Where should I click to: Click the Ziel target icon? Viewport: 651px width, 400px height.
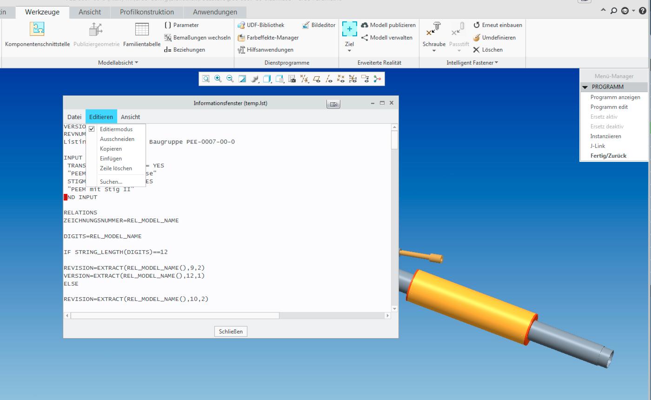click(349, 29)
